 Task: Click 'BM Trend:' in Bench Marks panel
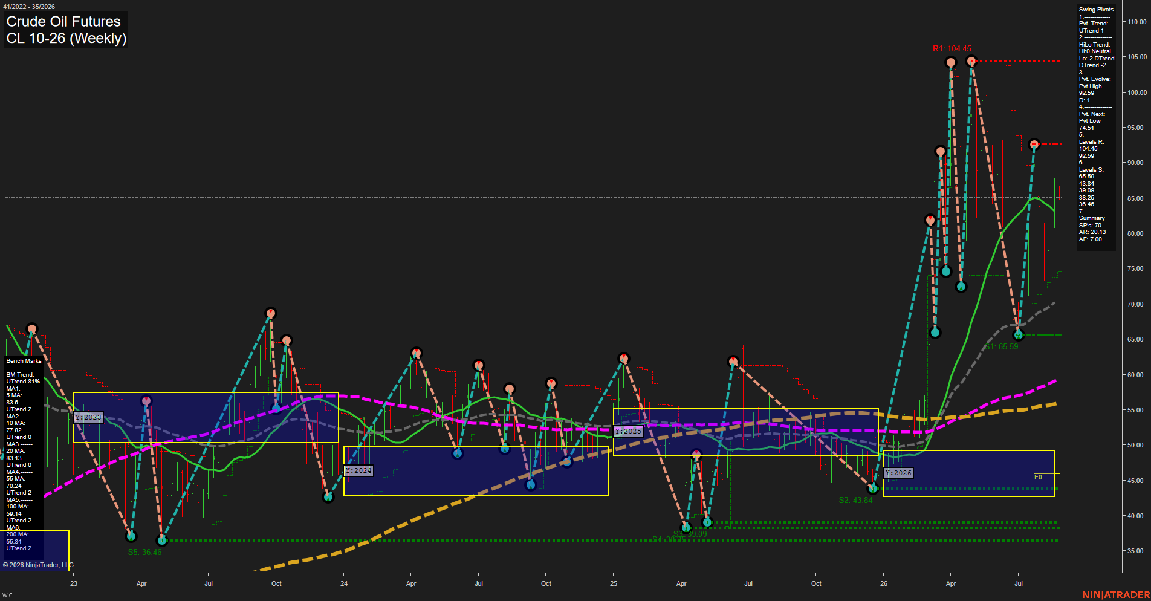point(20,375)
